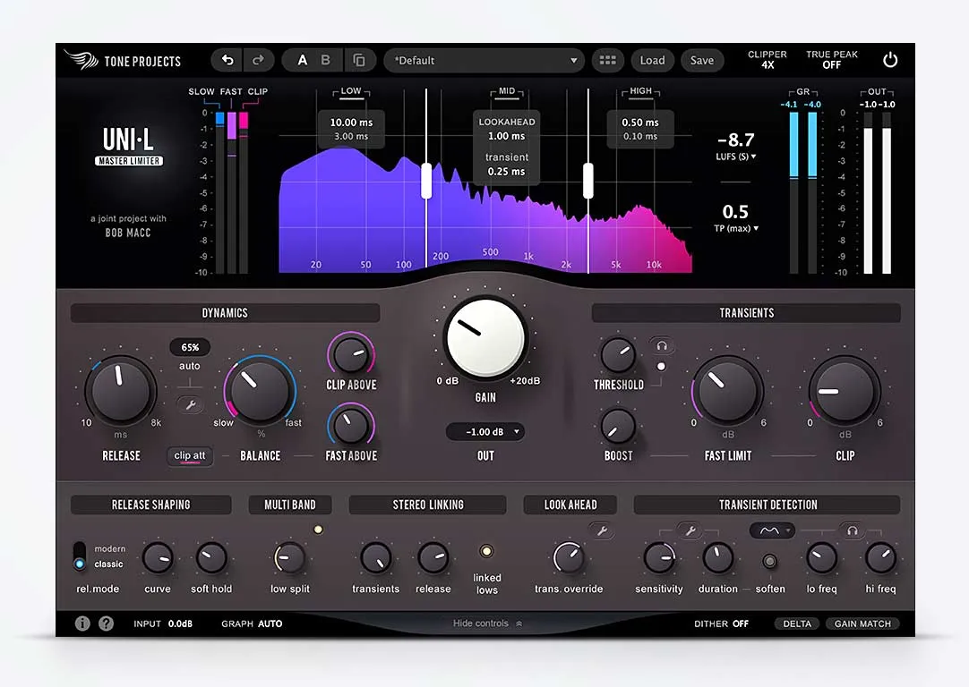Image resolution: width=969 pixels, height=687 pixels.
Task: Toggle the clip att button
Action: tap(190, 456)
